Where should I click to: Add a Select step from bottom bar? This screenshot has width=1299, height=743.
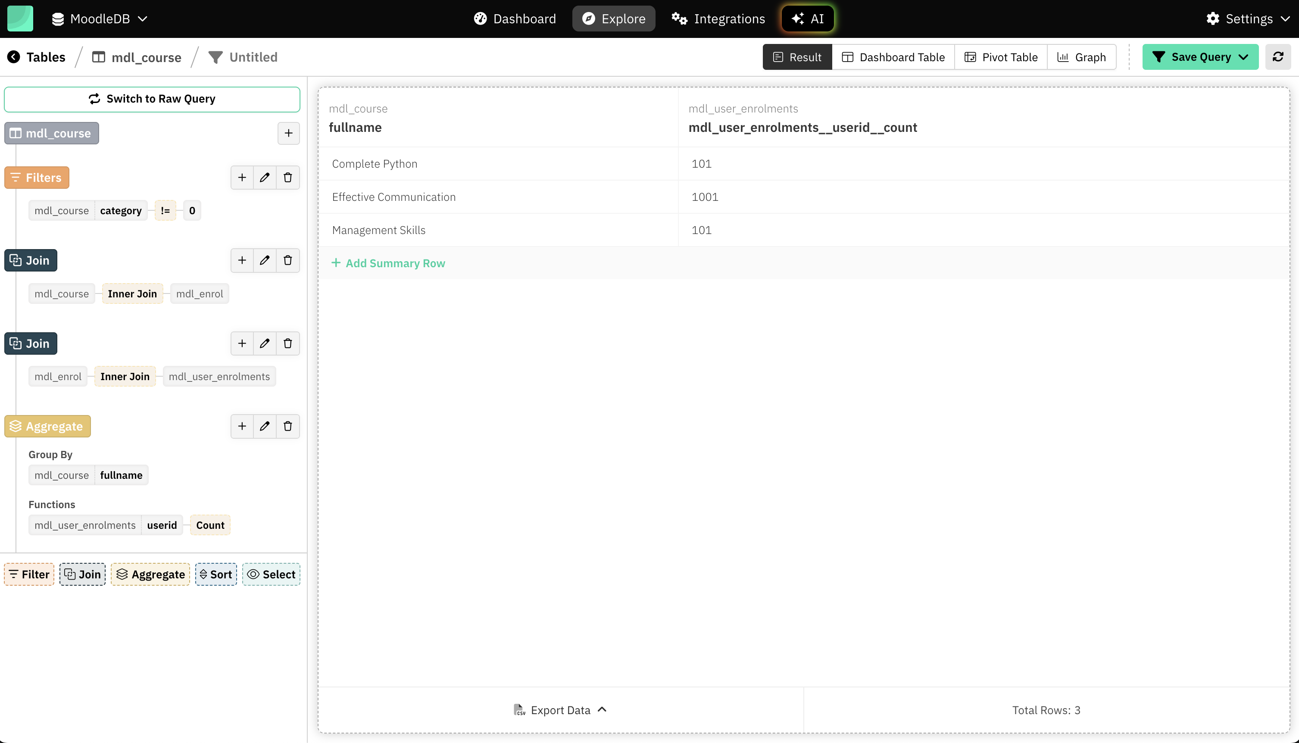point(272,574)
